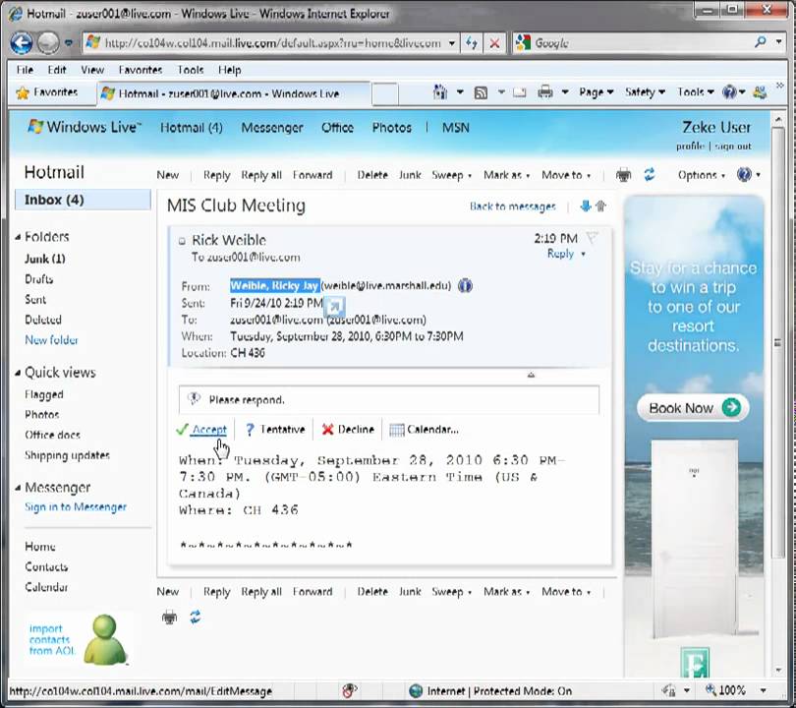This screenshot has width=796, height=708.
Task: Go to previous message with up arrow
Action: click(x=601, y=206)
